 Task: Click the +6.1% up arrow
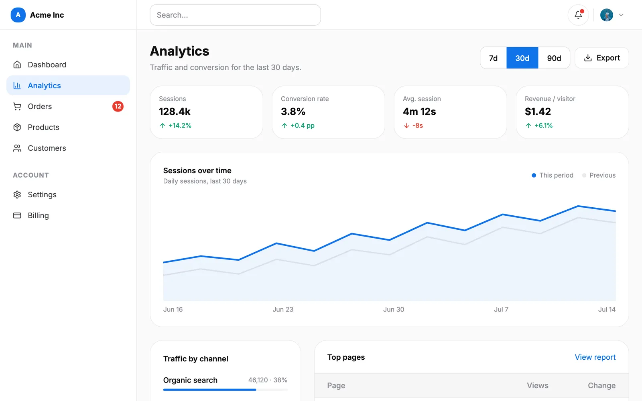(528, 126)
